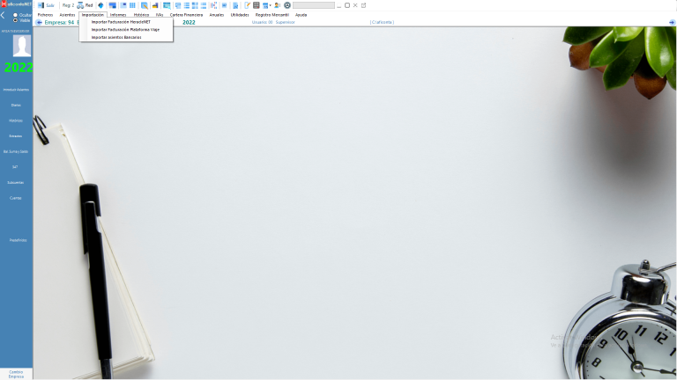Click the right blue arrow at far right
Image resolution: width=677 pixels, height=380 pixels.
[672, 22]
